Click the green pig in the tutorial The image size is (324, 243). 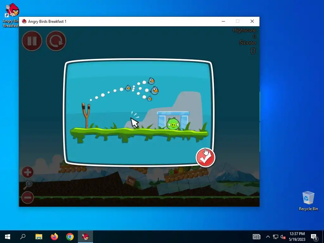[x=173, y=124]
